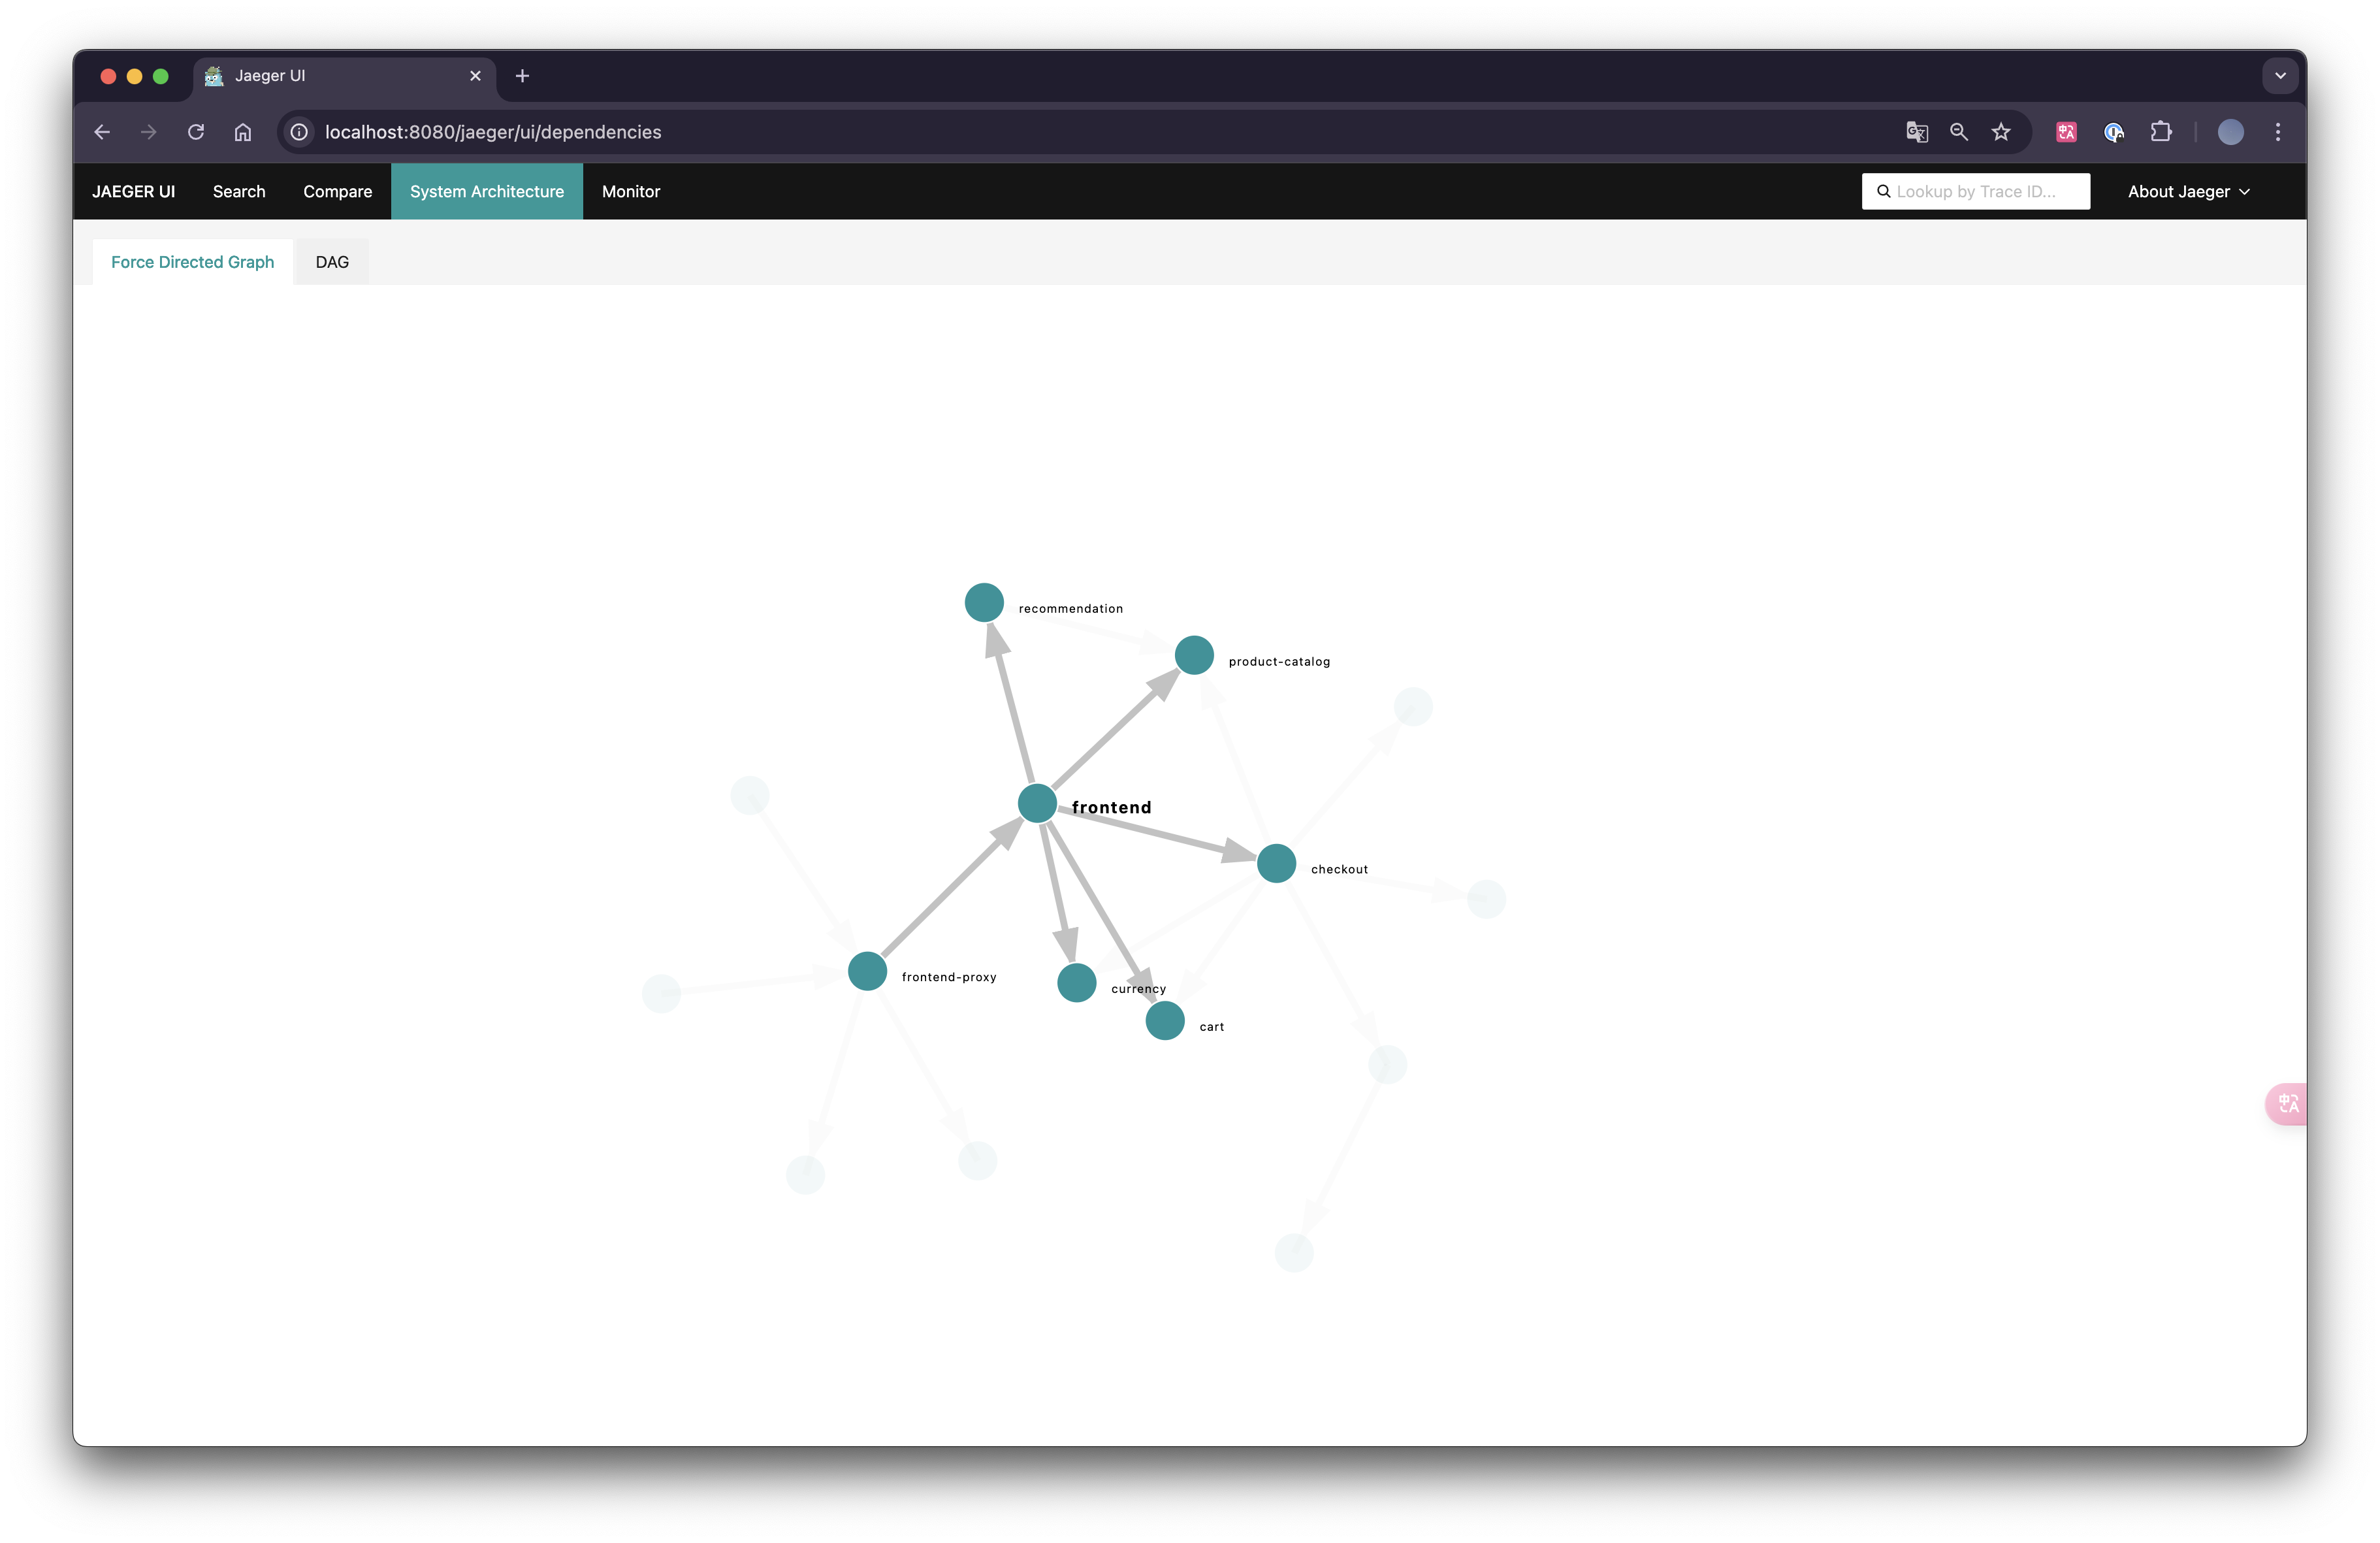The image size is (2380, 1543).
Task: Bookmark the page with the star icon
Action: point(2001,132)
